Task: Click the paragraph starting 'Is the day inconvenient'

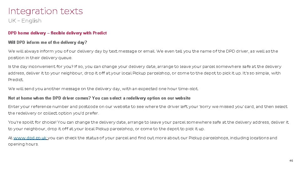Action: click(x=145, y=73)
